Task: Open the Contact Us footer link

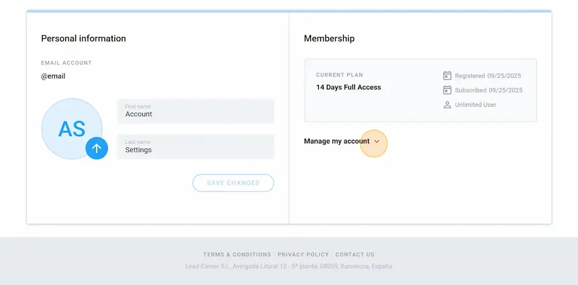Action: coord(355,255)
